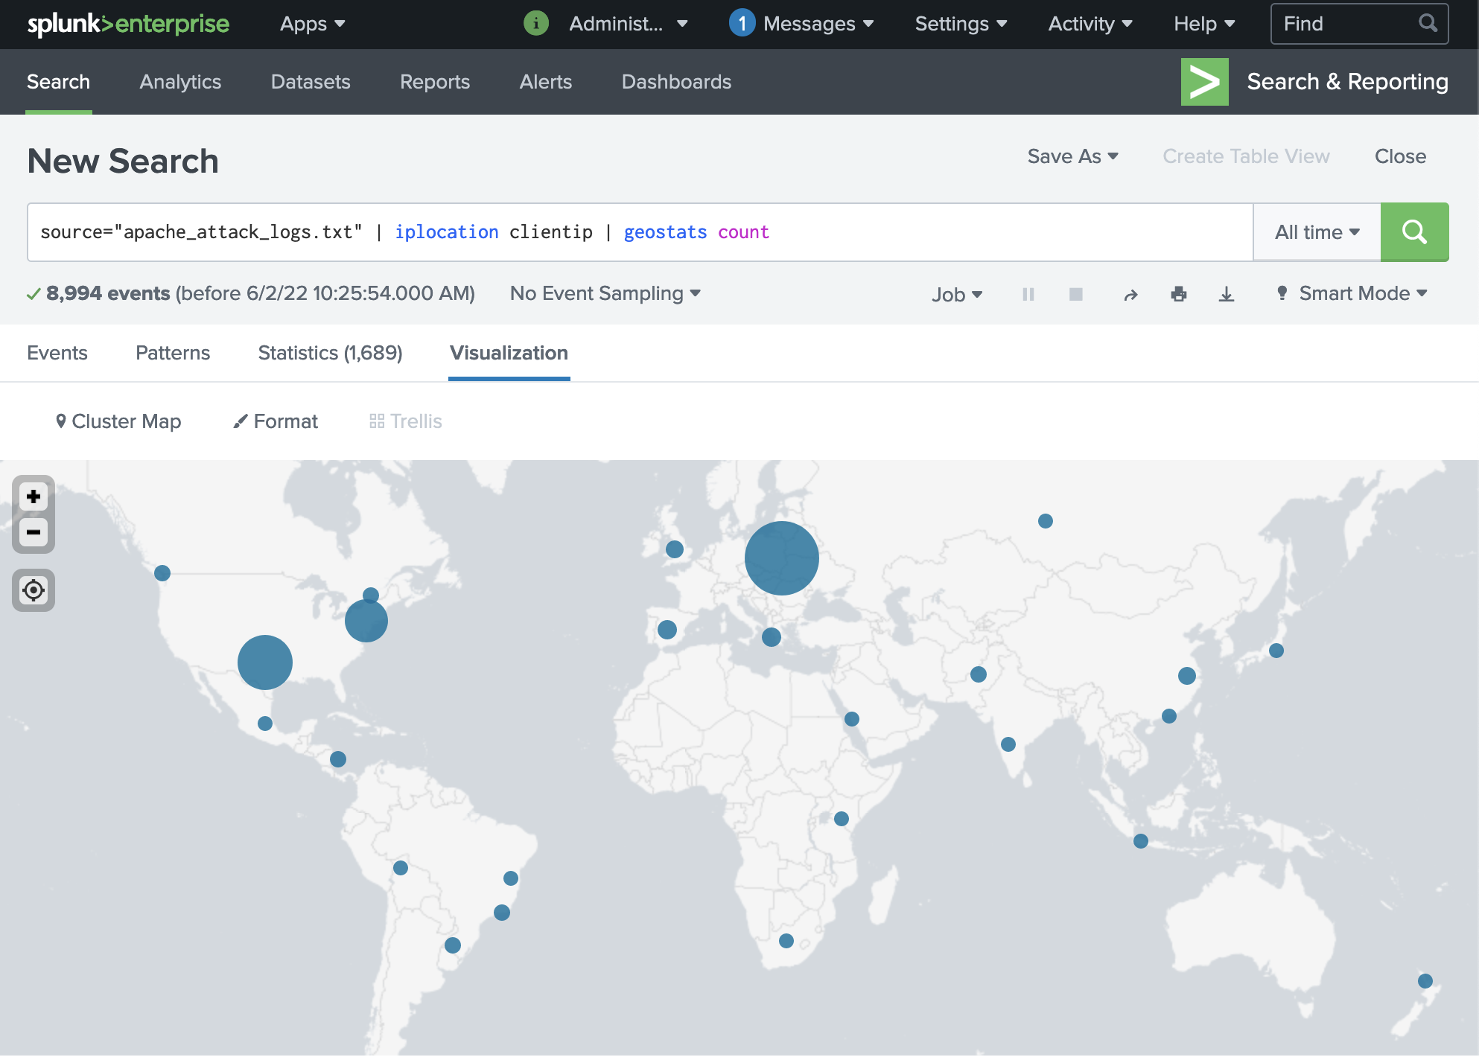The width and height of the screenshot is (1479, 1057).
Task: Expand the Smart Mode dropdown
Action: point(1352,293)
